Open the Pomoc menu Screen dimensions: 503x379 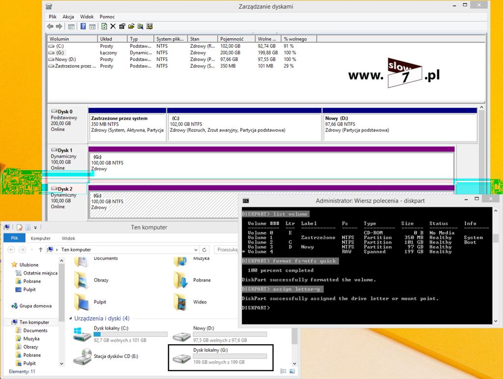coord(107,17)
